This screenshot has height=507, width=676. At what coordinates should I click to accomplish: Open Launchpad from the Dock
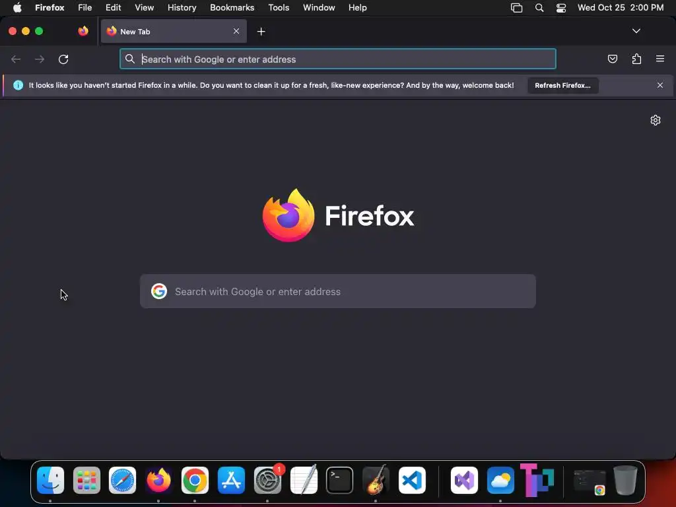coord(86,481)
